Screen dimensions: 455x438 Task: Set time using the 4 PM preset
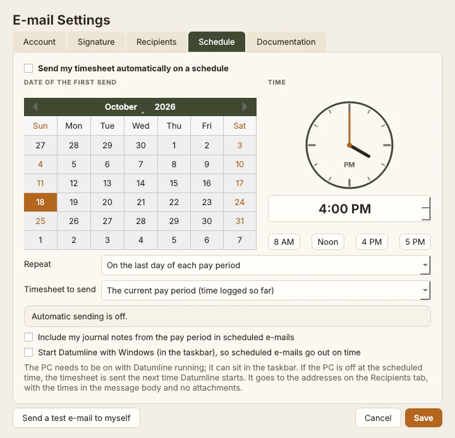click(372, 242)
